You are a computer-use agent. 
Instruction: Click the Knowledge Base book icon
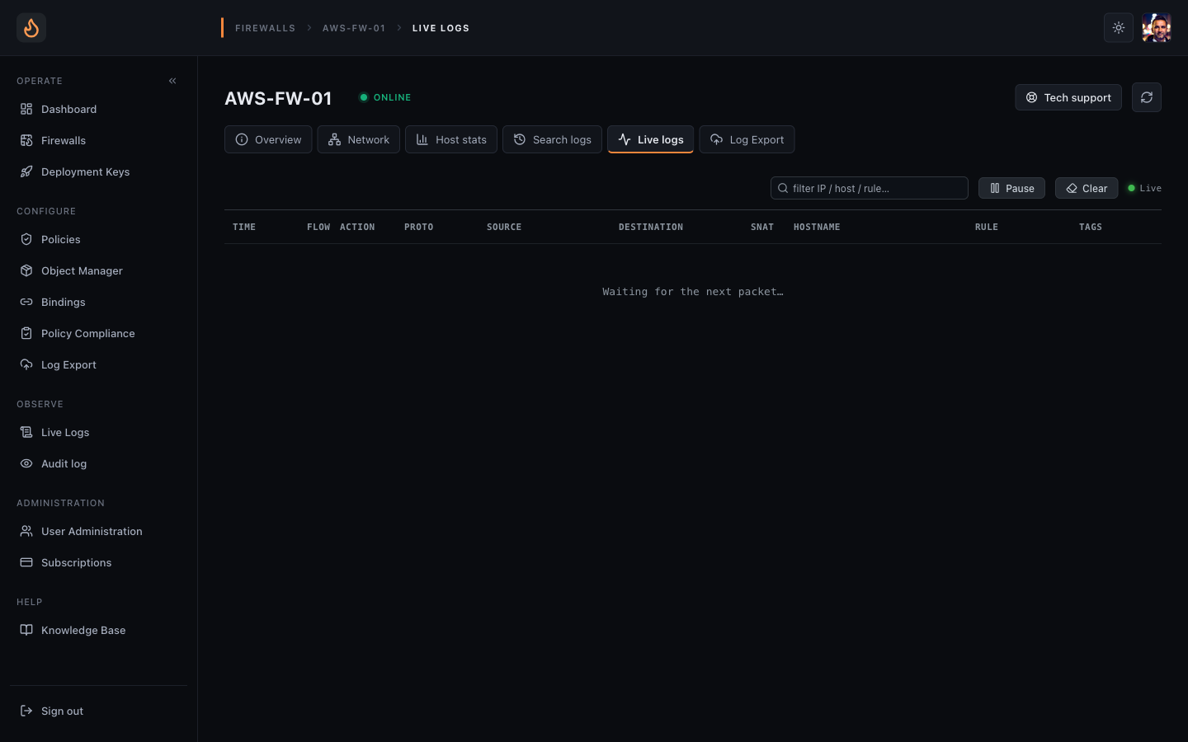(x=26, y=630)
